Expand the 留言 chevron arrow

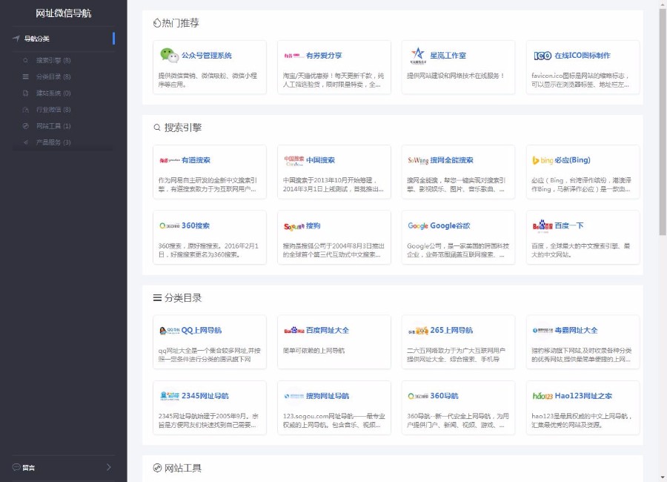pos(109,467)
